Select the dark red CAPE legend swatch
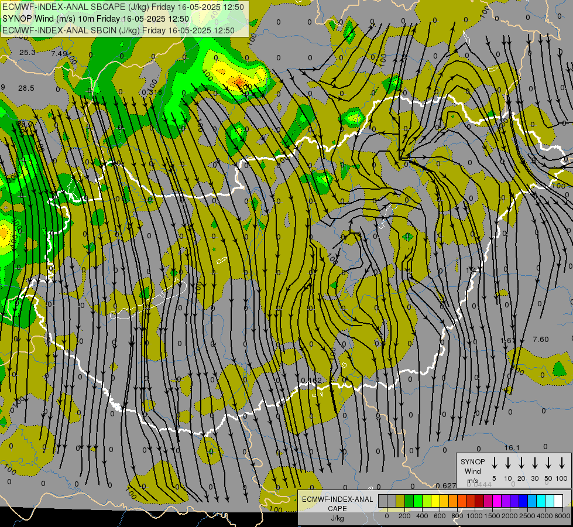573x527 pixels. click(x=479, y=501)
